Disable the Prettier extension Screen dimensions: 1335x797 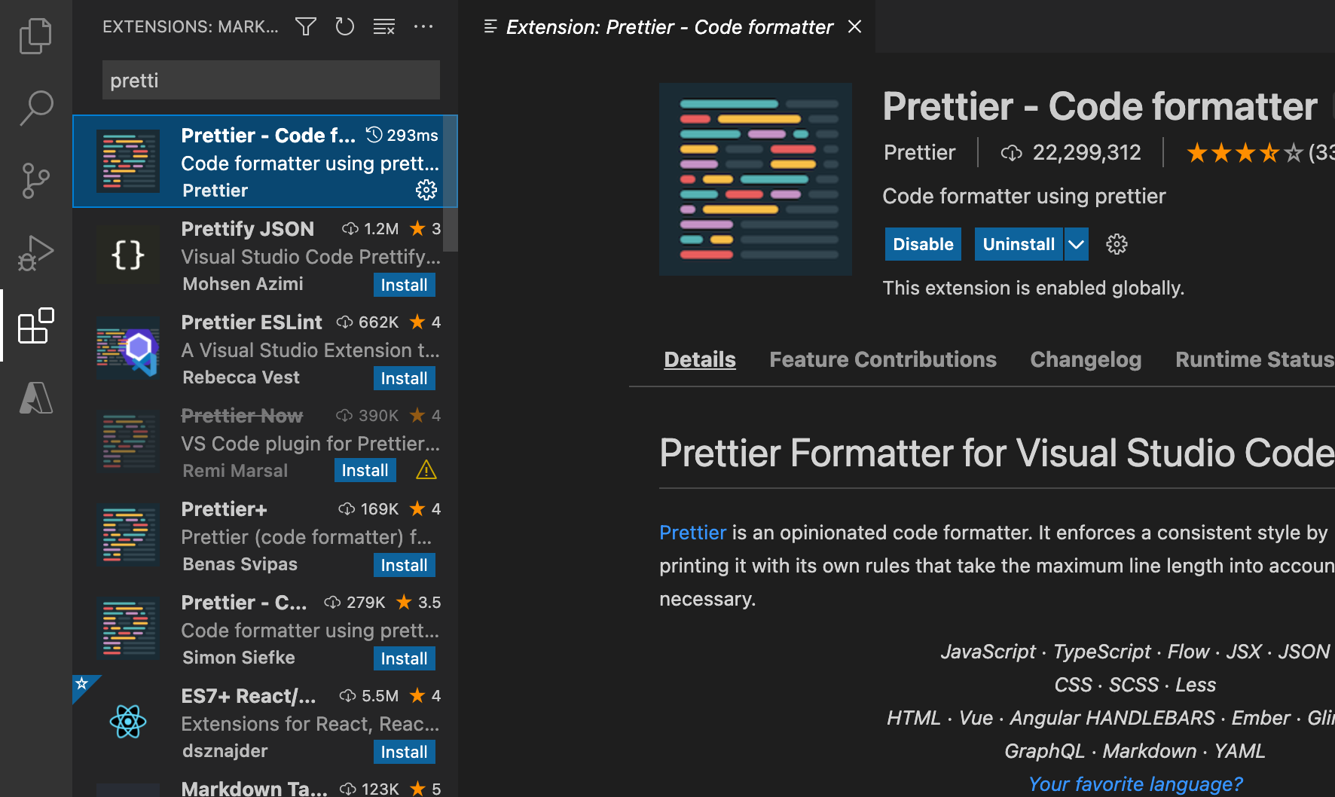point(923,244)
